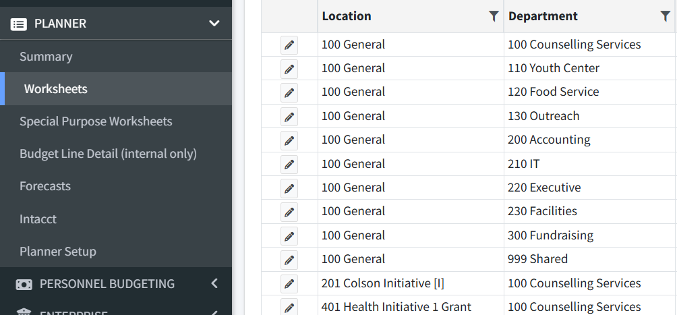Select the '401 Health Initiative 1 Grant' cell
Image resolution: width=677 pixels, height=315 pixels.
click(x=411, y=306)
